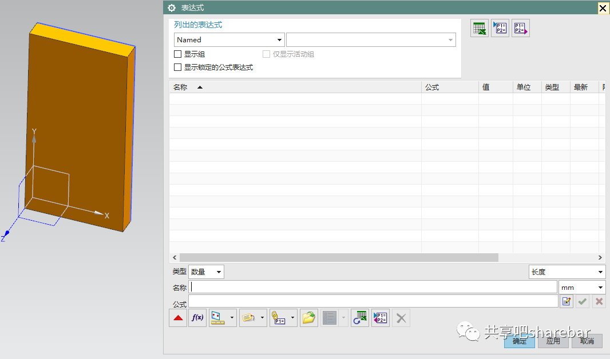Click the import expressions from file icon
Screen dimensions: 610x359
point(500,29)
